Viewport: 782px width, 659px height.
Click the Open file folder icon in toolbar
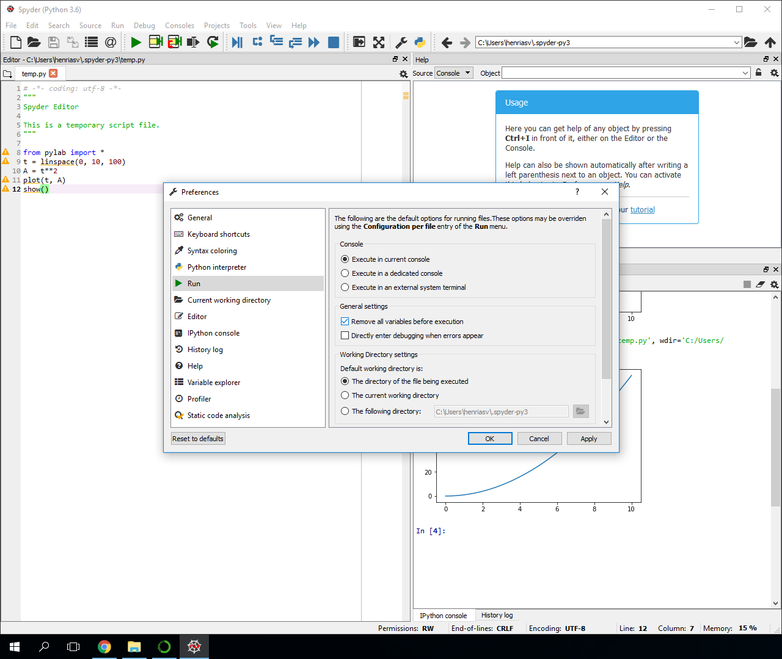click(x=34, y=42)
